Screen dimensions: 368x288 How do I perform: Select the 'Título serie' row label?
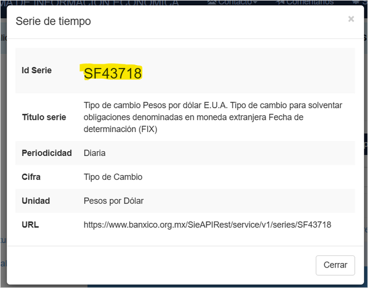pos(44,117)
